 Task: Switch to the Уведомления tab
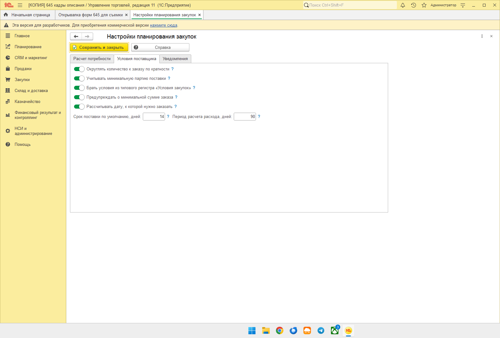coord(175,59)
